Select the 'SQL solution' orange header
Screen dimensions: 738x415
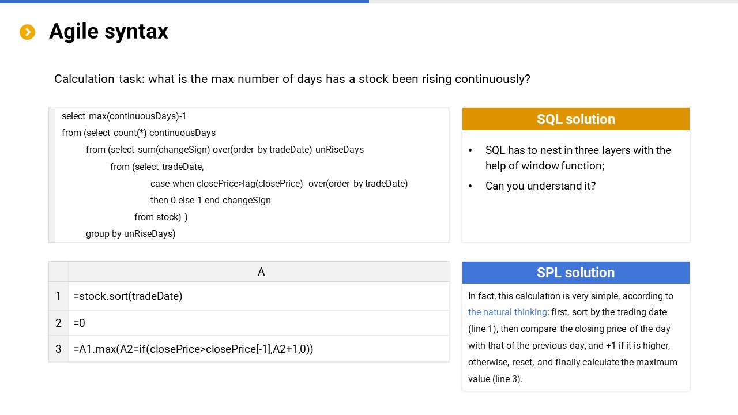click(x=575, y=119)
